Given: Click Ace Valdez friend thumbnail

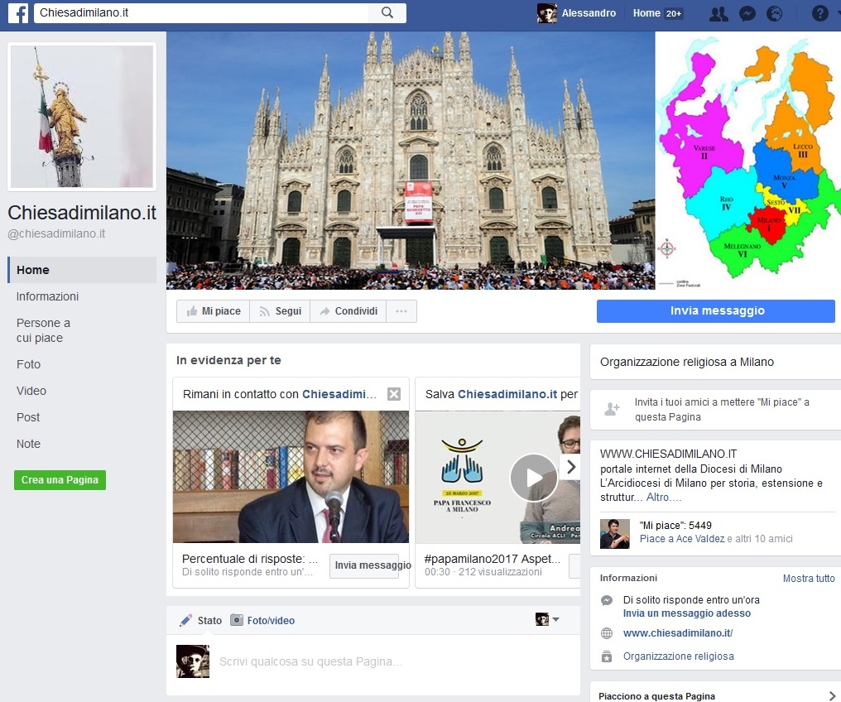Looking at the screenshot, I should (615, 534).
